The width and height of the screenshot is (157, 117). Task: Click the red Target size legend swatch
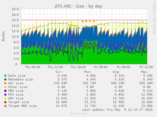[5, 102]
